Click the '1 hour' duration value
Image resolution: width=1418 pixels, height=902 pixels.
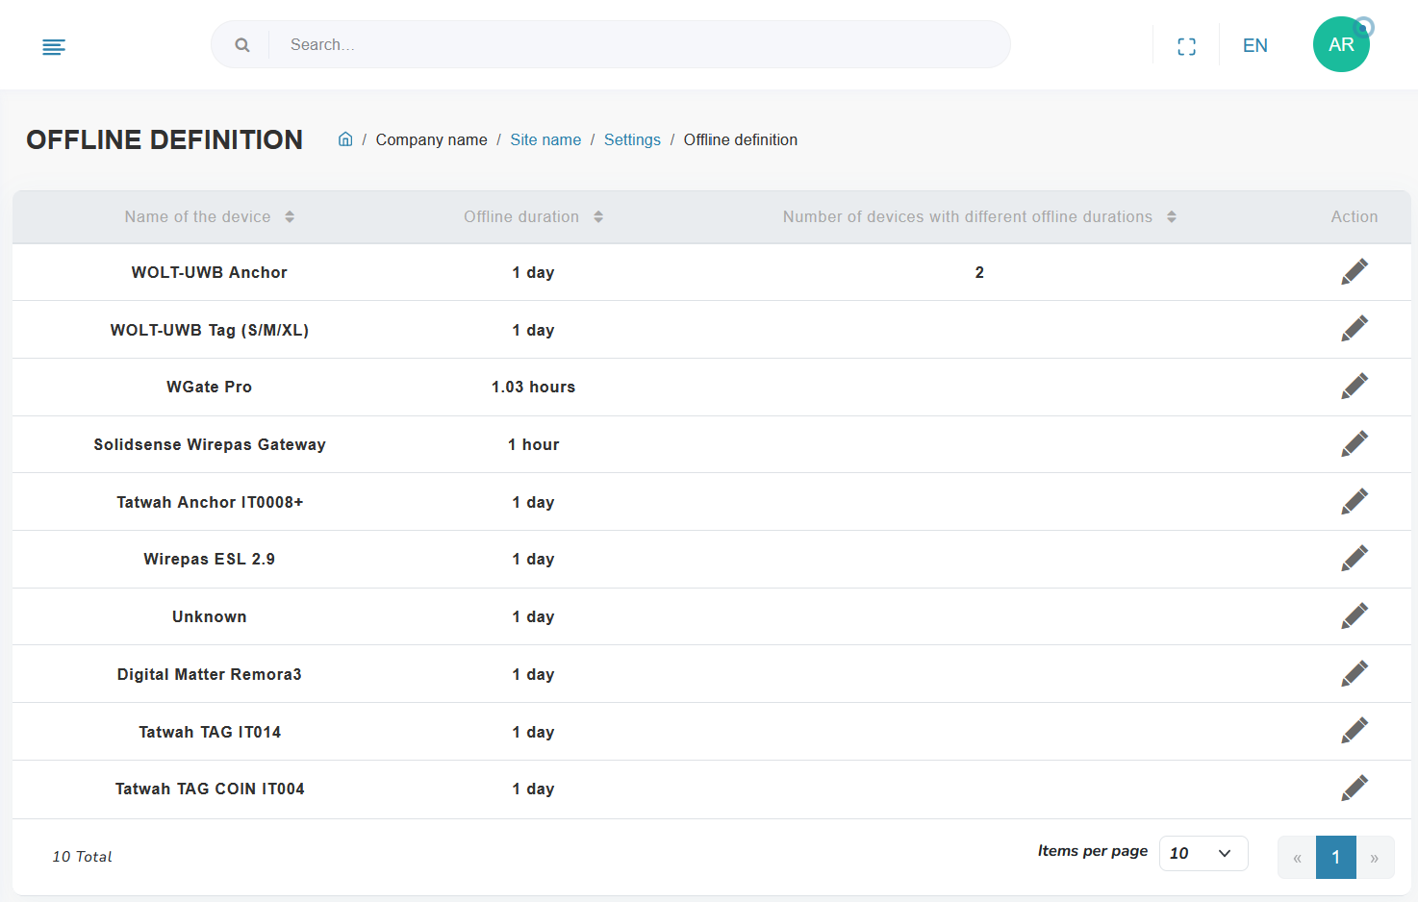coord(534,444)
